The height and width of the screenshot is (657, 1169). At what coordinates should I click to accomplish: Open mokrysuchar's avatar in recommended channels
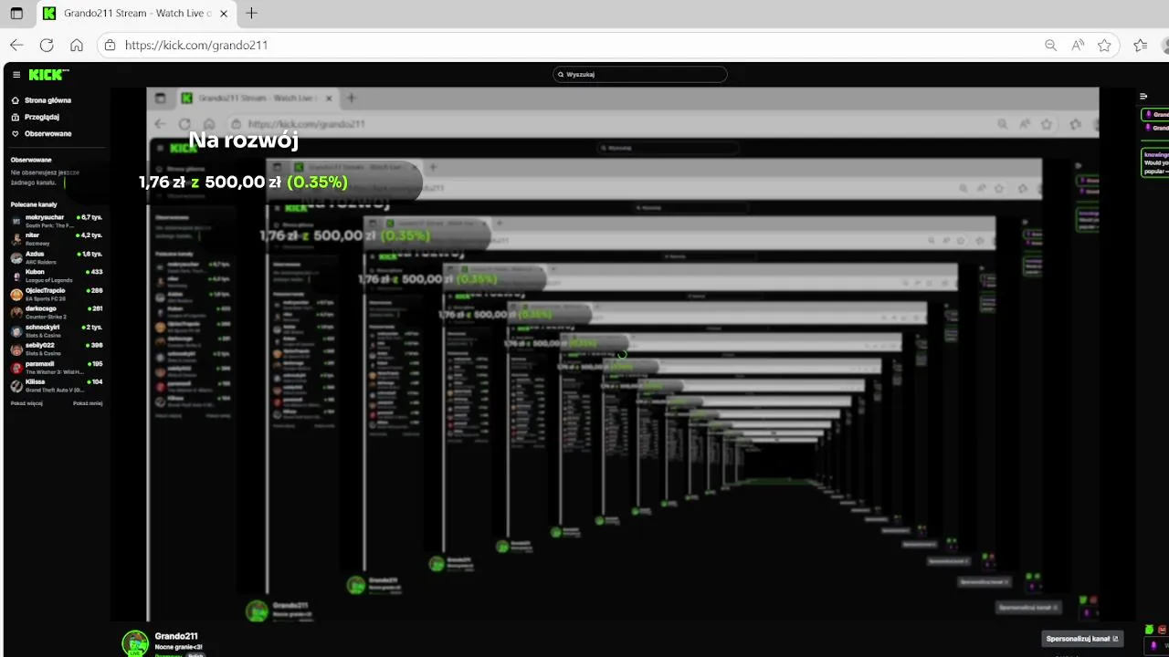[x=16, y=221]
